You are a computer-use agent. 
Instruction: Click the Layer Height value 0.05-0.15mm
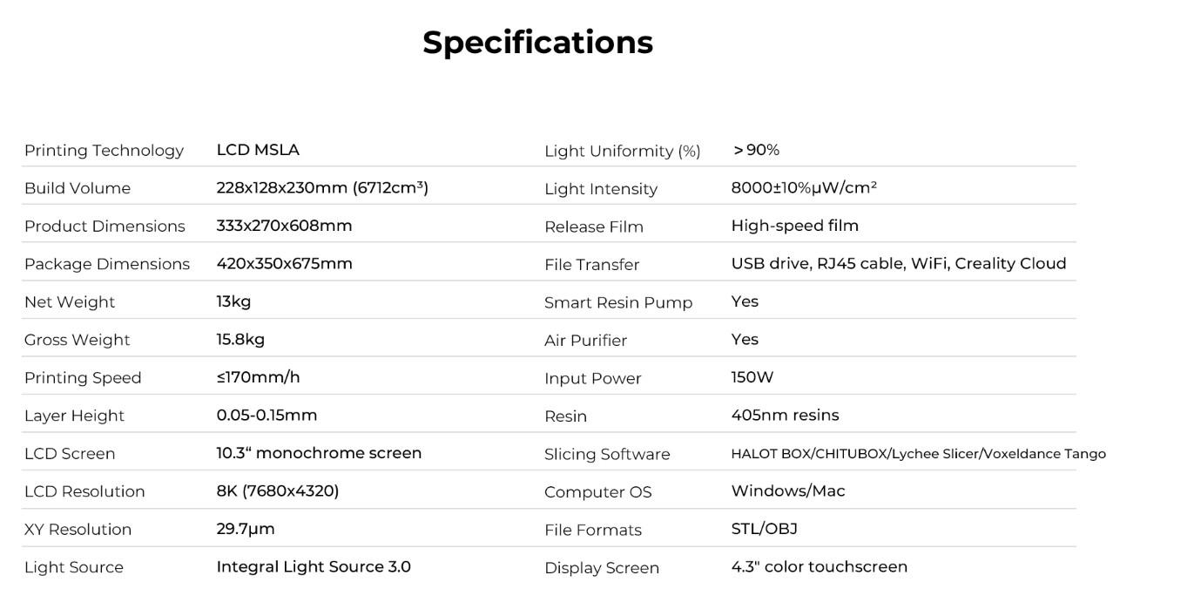[x=266, y=415]
